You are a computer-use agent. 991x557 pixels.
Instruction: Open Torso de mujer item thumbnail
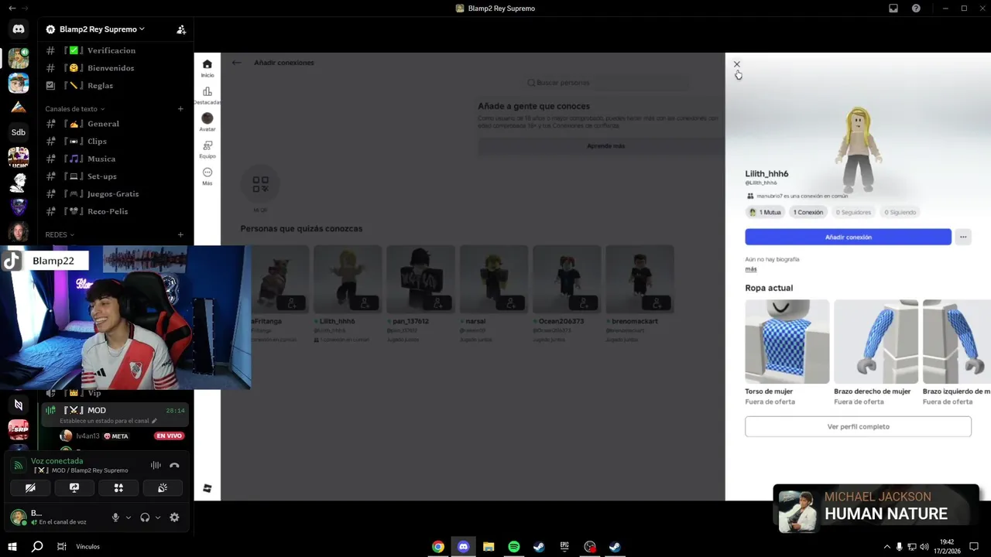pyautogui.click(x=787, y=341)
